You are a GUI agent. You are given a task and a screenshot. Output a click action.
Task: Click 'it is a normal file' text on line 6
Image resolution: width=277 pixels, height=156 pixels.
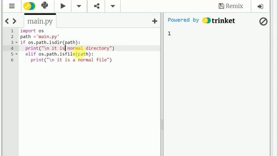pos(82,60)
